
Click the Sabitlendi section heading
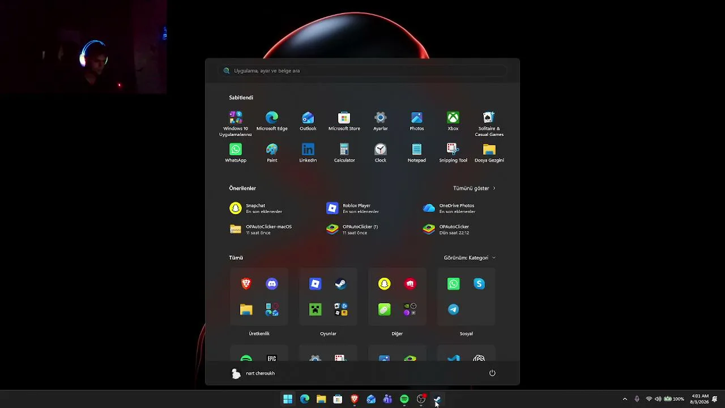coord(241,97)
